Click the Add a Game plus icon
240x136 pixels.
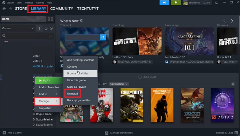point(4,133)
